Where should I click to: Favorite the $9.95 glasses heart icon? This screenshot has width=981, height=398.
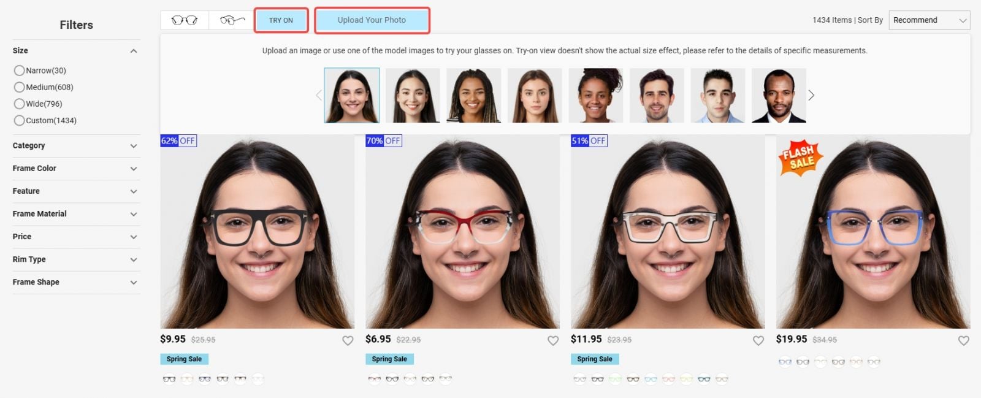(348, 340)
